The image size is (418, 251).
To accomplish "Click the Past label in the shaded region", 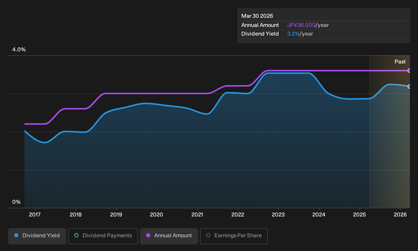I will (400, 62).
